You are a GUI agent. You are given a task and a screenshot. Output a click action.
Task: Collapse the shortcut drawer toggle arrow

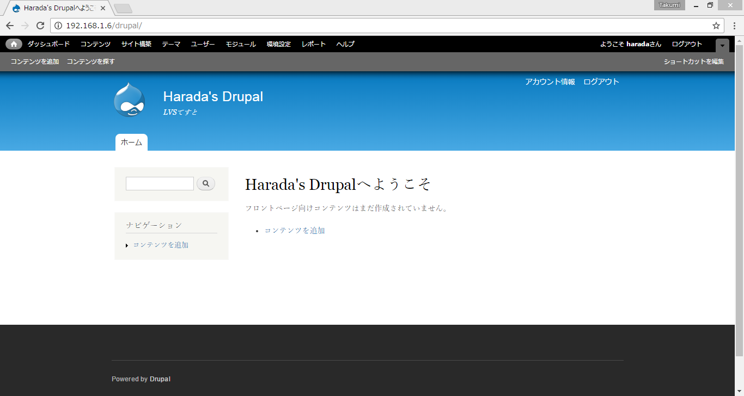tap(722, 45)
